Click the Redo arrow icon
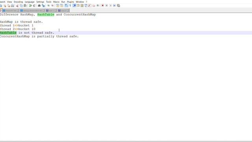This screenshot has width=252, height=142. 34,6
